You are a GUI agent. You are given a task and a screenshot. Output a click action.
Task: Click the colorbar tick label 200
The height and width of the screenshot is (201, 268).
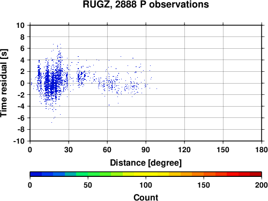tap(262, 185)
